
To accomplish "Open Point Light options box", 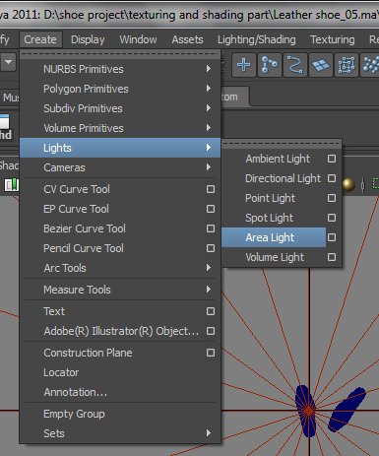I will (x=332, y=198).
